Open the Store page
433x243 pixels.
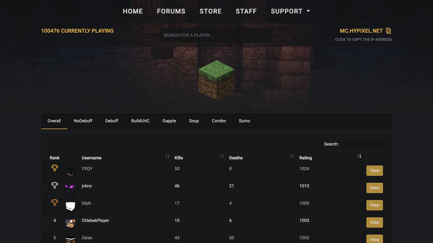pos(211,11)
